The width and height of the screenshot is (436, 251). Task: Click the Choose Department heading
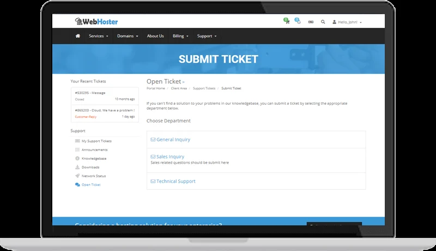point(168,121)
